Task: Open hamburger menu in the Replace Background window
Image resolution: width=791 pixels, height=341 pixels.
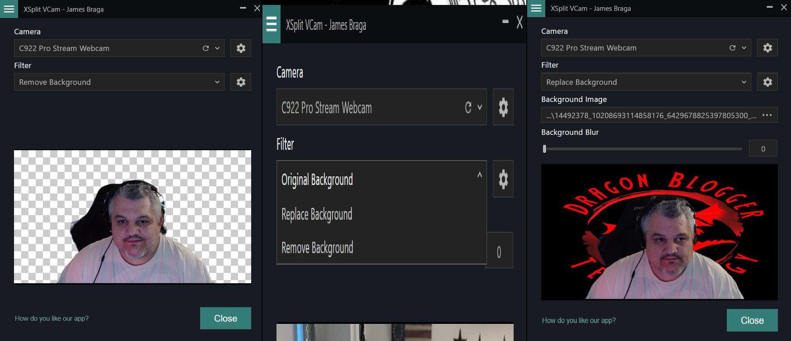Action: pyautogui.click(x=536, y=9)
